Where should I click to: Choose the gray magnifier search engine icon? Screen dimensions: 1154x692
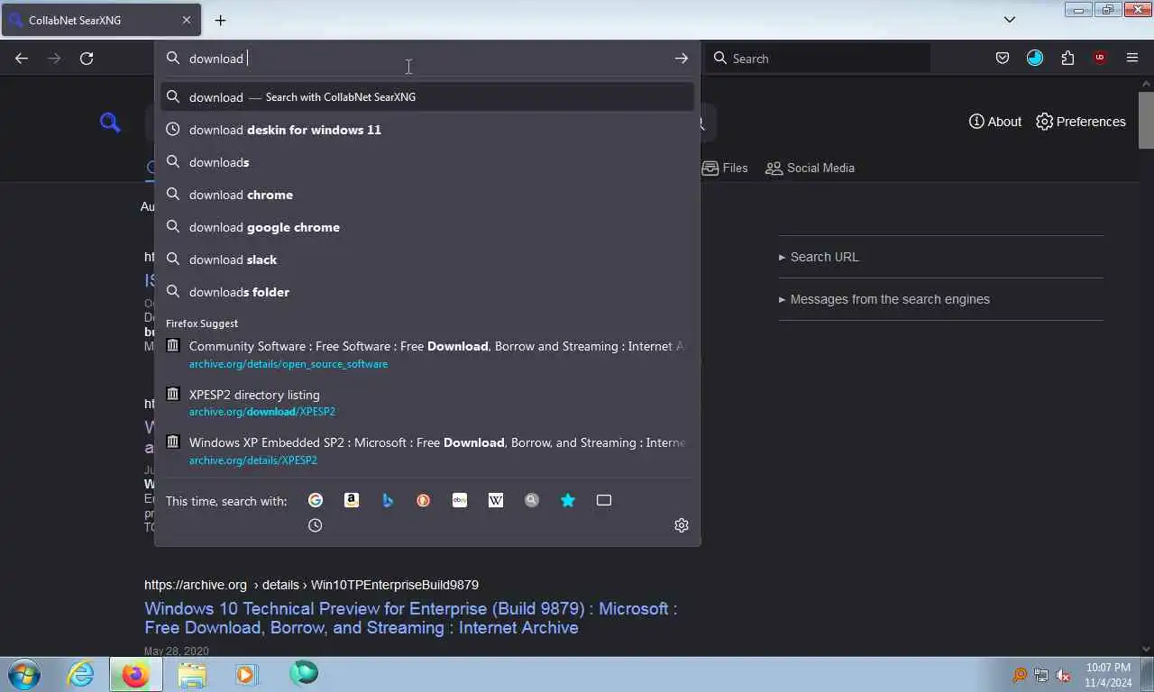point(532,500)
